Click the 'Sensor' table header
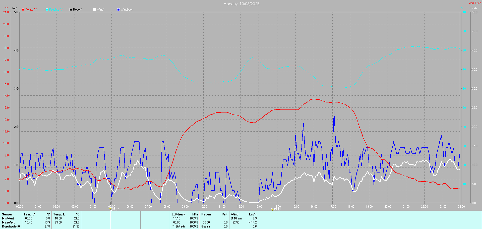482x229 pixels. [7, 214]
